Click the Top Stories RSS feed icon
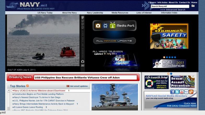The image size is (205, 115). (27, 86)
